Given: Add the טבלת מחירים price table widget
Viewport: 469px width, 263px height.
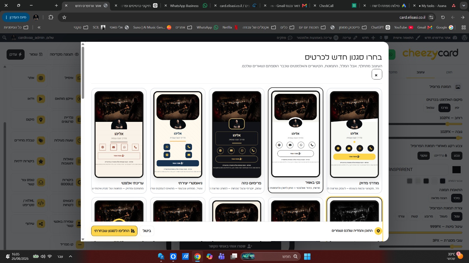Looking at the screenshot, I should (29, 140).
